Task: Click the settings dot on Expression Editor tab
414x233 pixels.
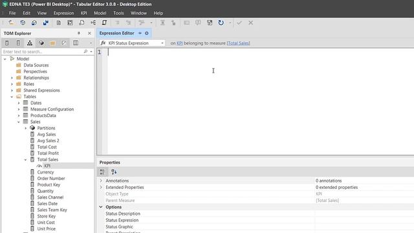Action: click(147, 33)
